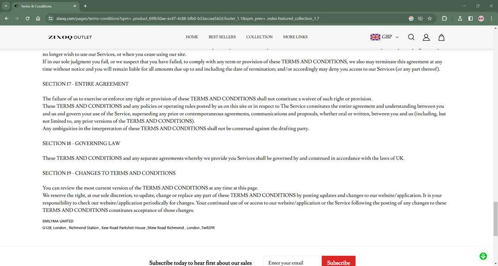Screen dimensions: 498x266
Task: Open Chrome side panel icon
Action: 470,19
